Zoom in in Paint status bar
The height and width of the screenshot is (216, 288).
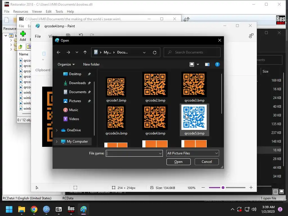251,188
